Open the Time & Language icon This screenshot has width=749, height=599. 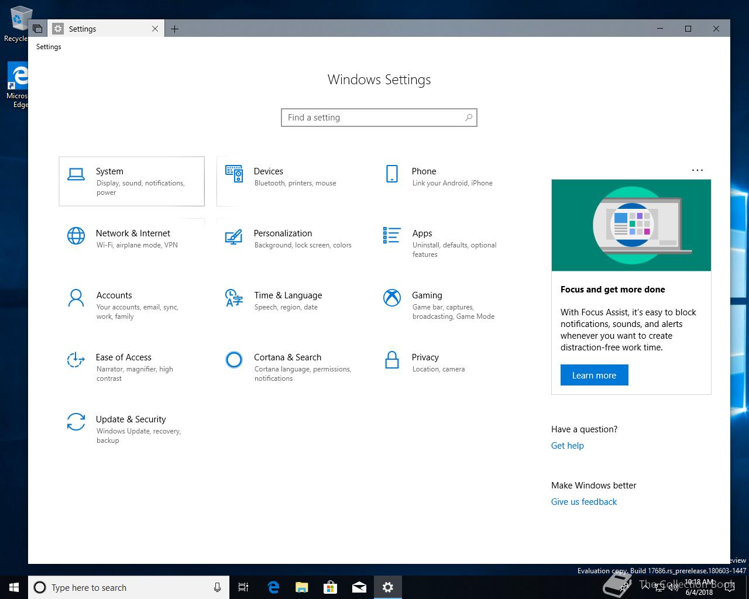pyautogui.click(x=234, y=298)
